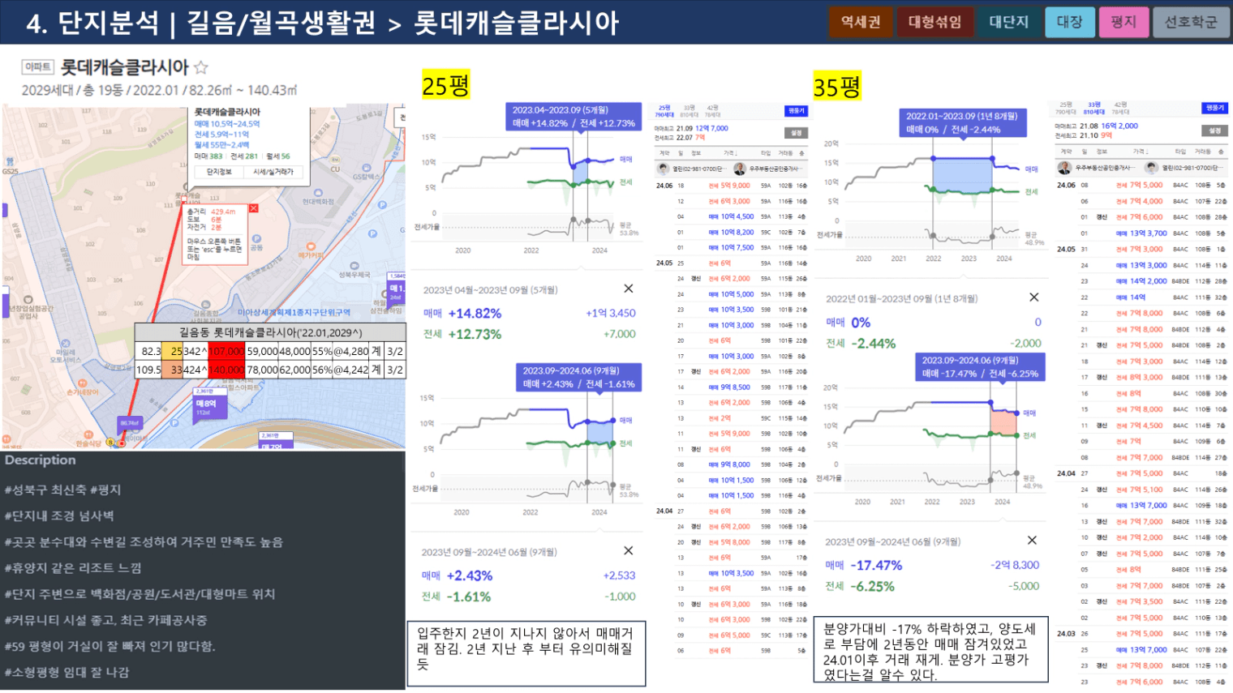Click the note starting 분양가대비 -17%

931,650
